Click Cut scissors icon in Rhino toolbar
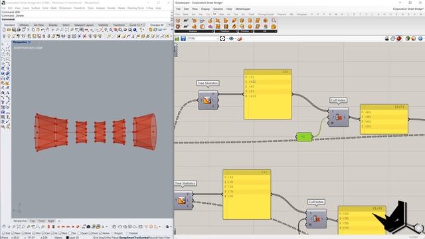Screen dimensions: 425x239 [x=29, y=29]
